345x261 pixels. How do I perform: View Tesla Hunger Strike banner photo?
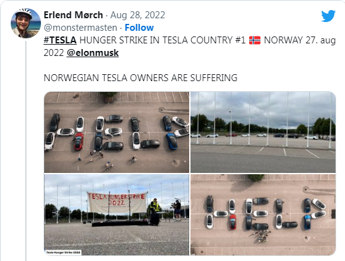click(x=117, y=214)
